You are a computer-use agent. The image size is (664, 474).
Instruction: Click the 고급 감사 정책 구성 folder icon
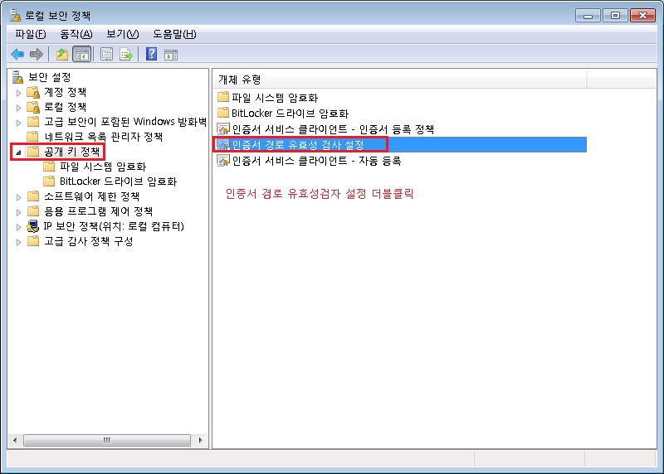[32, 241]
